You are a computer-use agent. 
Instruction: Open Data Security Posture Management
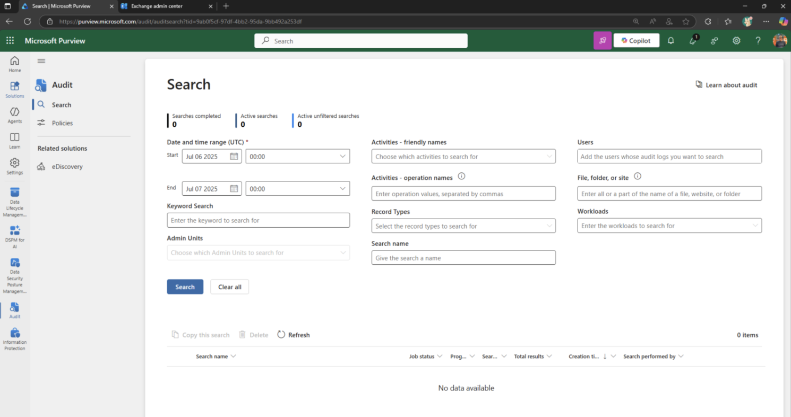(15, 276)
